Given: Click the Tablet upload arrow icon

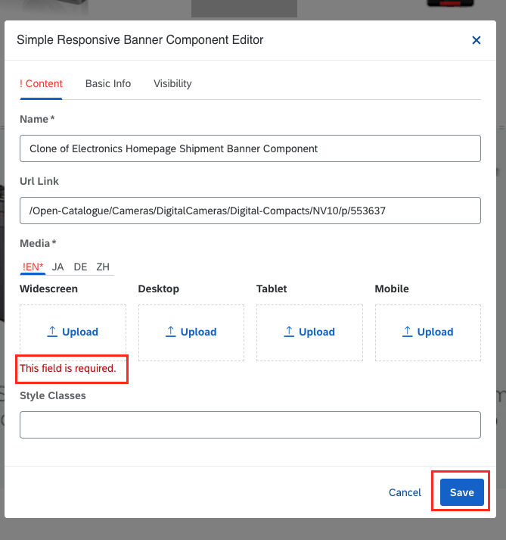Looking at the screenshot, I should click(x=289, y=332).
